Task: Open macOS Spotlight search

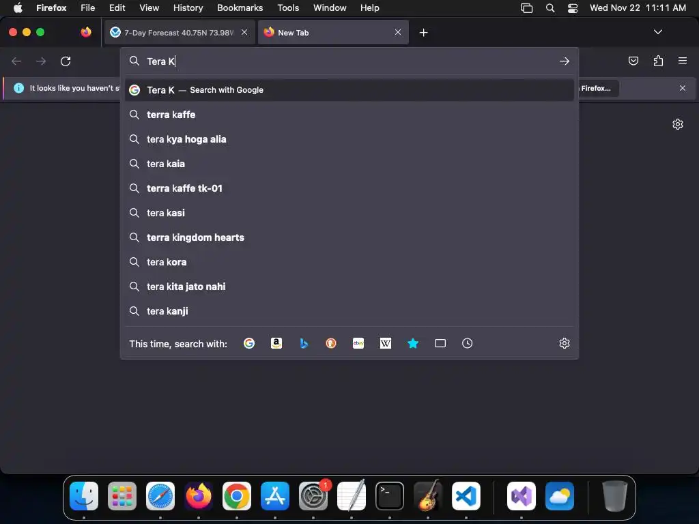Action: point(550,8)
